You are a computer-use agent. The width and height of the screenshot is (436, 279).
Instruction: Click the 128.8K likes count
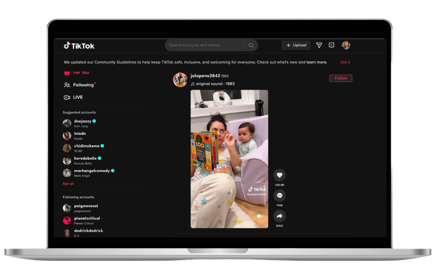279,185
